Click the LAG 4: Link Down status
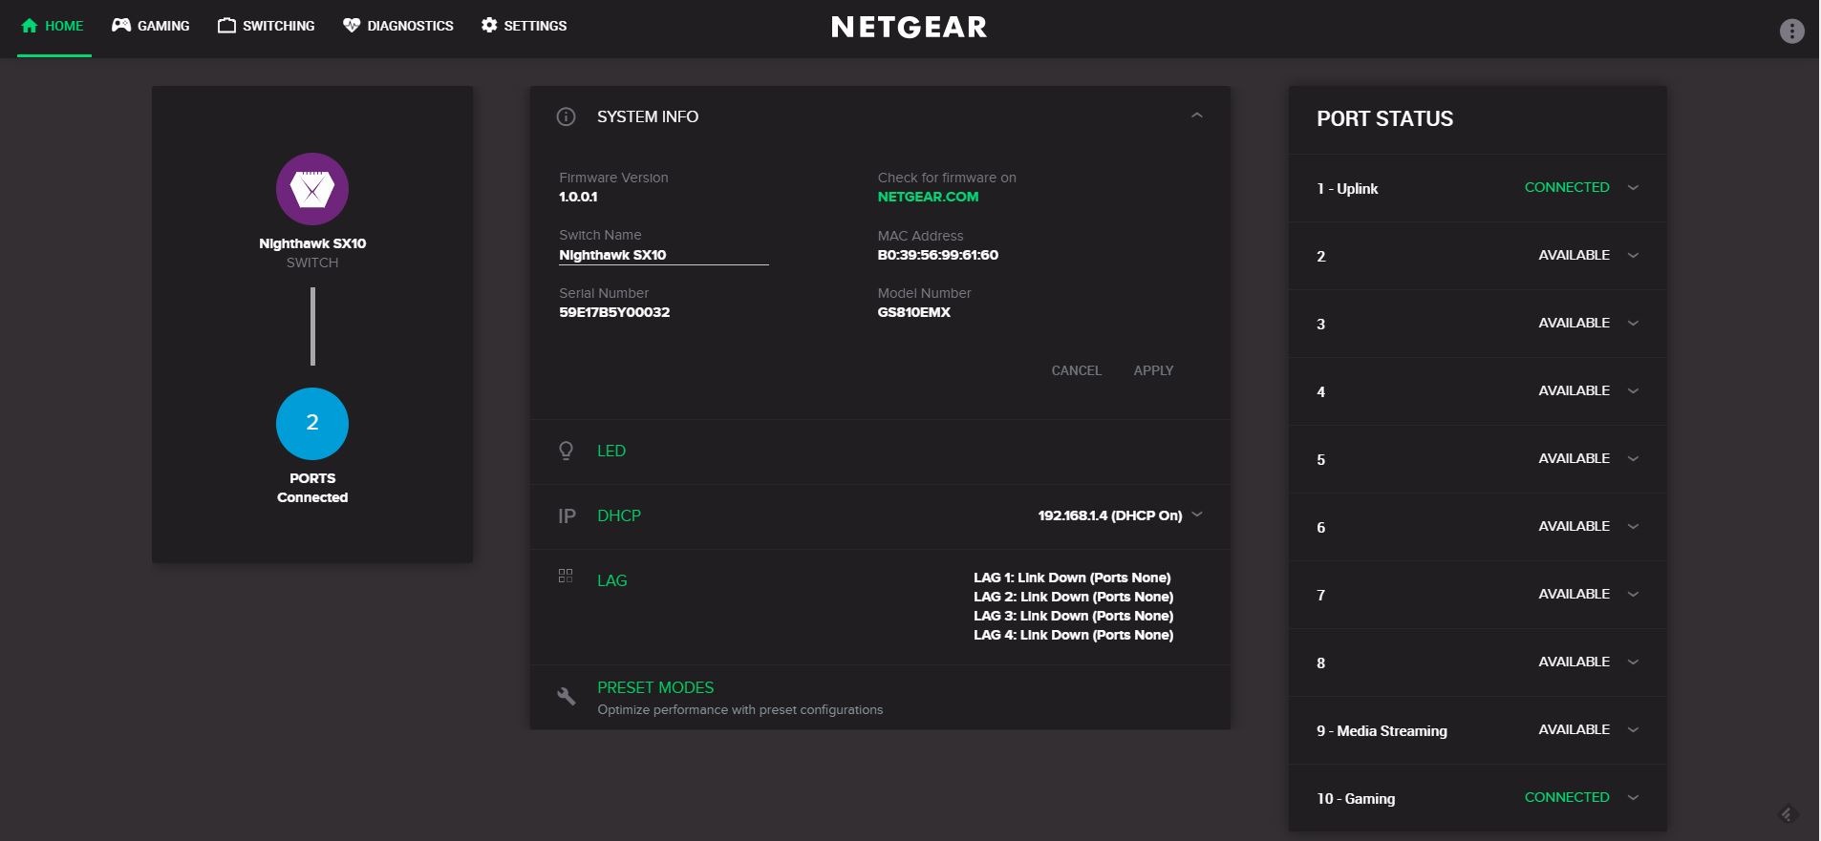Screen dimensions: 1821x841 pyautogui.click(x=1073, y=635)
